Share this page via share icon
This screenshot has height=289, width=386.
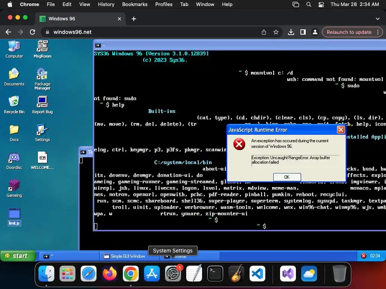click(x=263, y=32)
